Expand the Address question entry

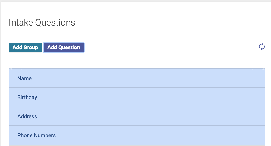137,116
